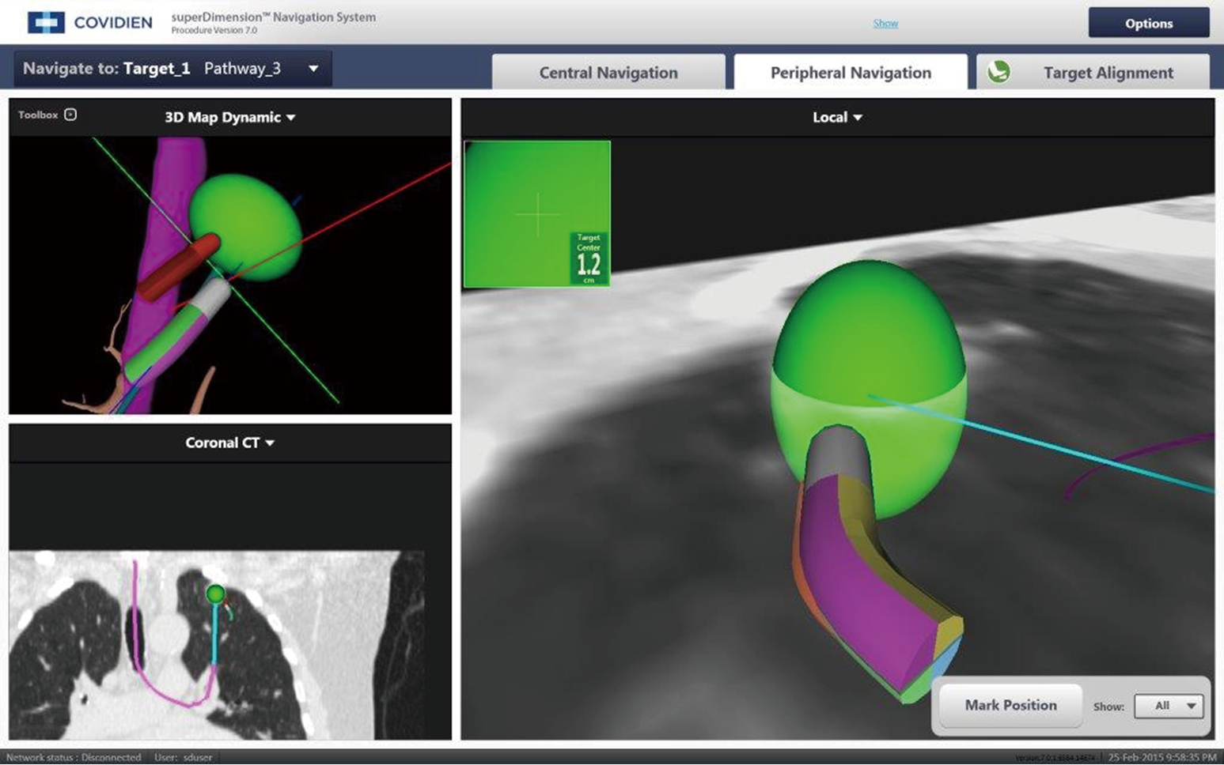Click the green target marker on Coronal CT

tap(215, 594)
